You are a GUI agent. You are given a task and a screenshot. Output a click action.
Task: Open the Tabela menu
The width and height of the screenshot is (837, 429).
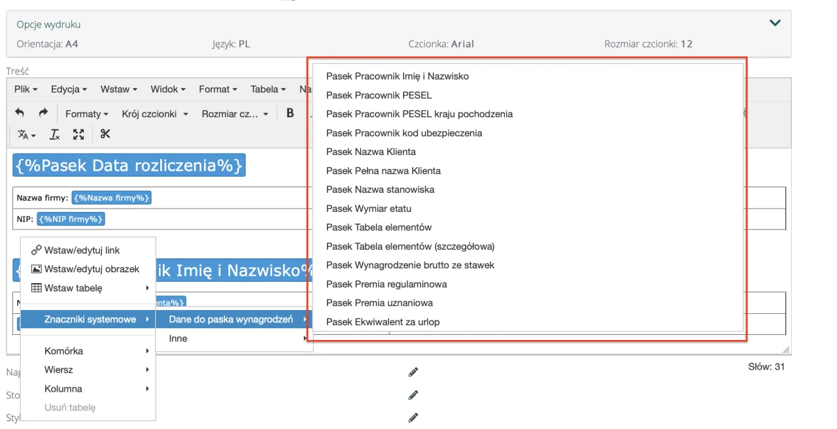click(x=268, y=89)
